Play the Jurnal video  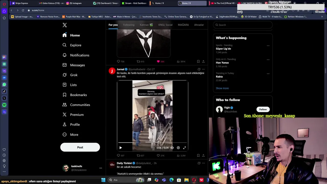coord(121,148)
